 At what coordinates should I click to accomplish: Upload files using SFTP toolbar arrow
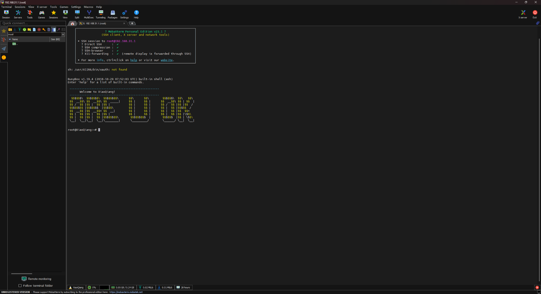point(20,30)
